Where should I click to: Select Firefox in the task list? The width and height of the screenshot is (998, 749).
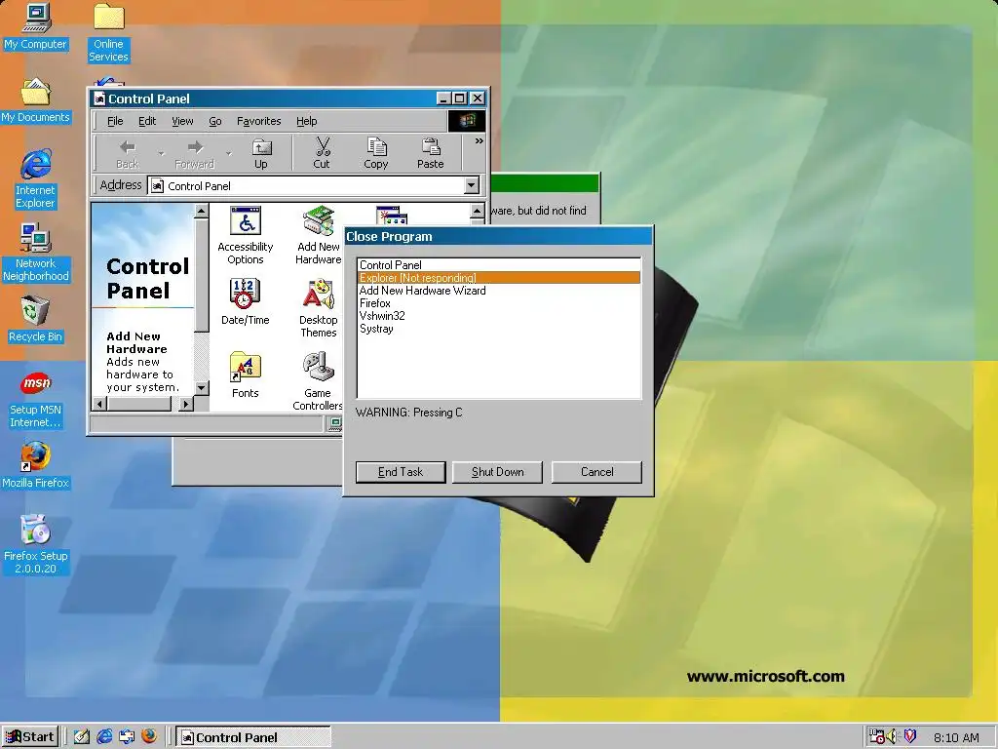pos(499,303)
